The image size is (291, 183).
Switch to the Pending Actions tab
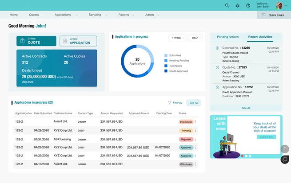pyautogui.click(x=227, y=37)
